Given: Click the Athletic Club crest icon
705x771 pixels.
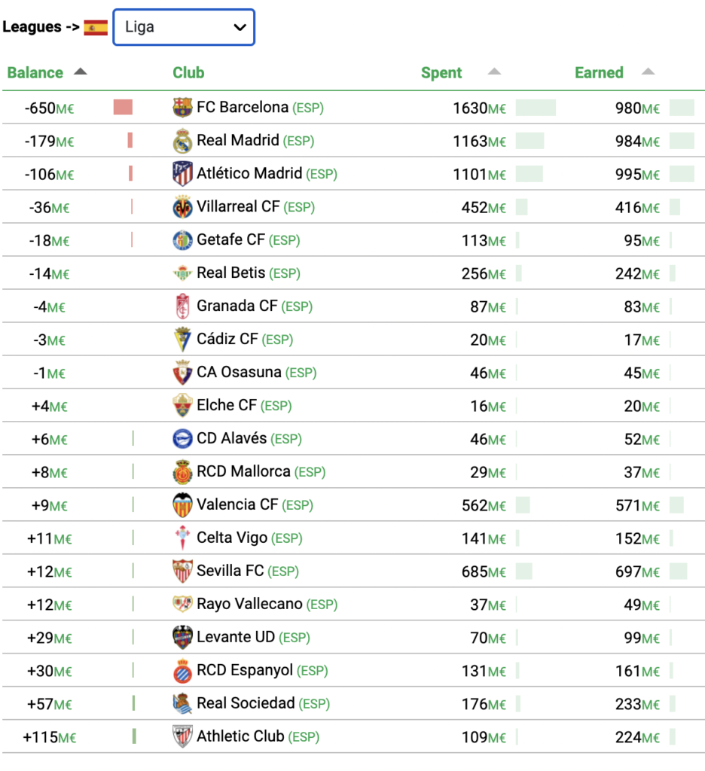Looking at the screenshot, I should (182, 736).
